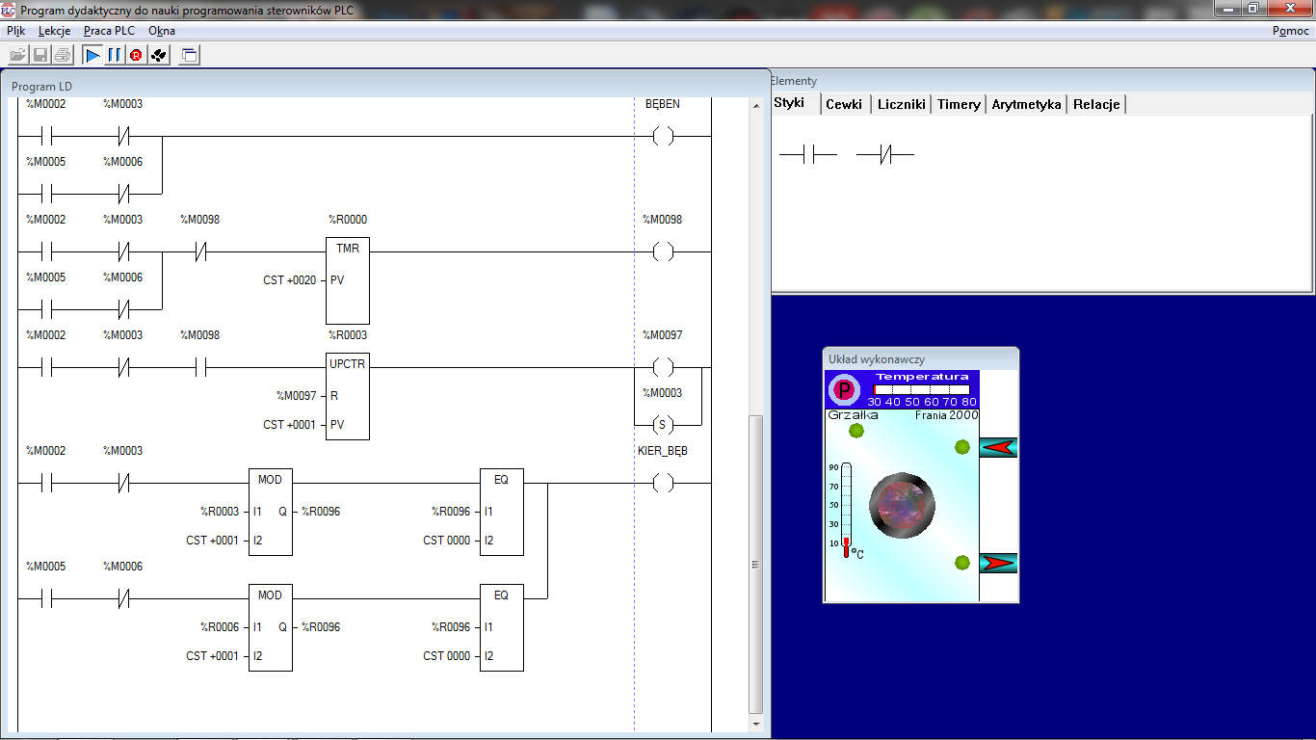Select the normally closed contact symbol
Image resolution: width=1316 pixels, height=740 pixels.
tap(884, 154)
